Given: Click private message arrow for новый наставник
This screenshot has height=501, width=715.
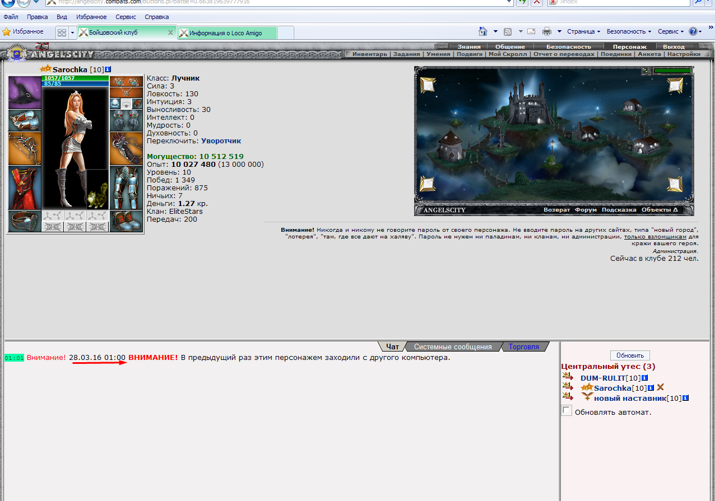Looking at the screenshot, I should [569, 397].
